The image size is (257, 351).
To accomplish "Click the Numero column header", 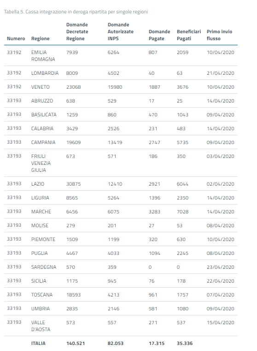I will click(16, 38).
